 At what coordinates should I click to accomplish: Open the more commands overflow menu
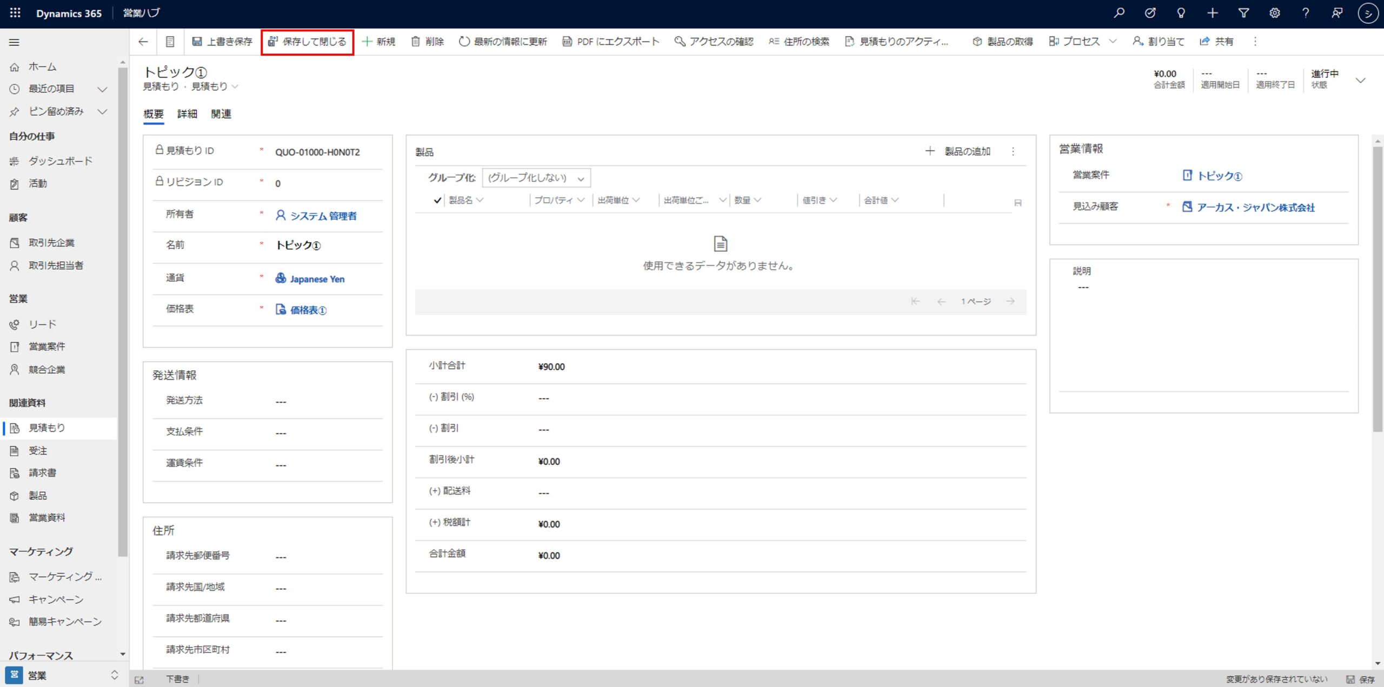[1255, 42]
